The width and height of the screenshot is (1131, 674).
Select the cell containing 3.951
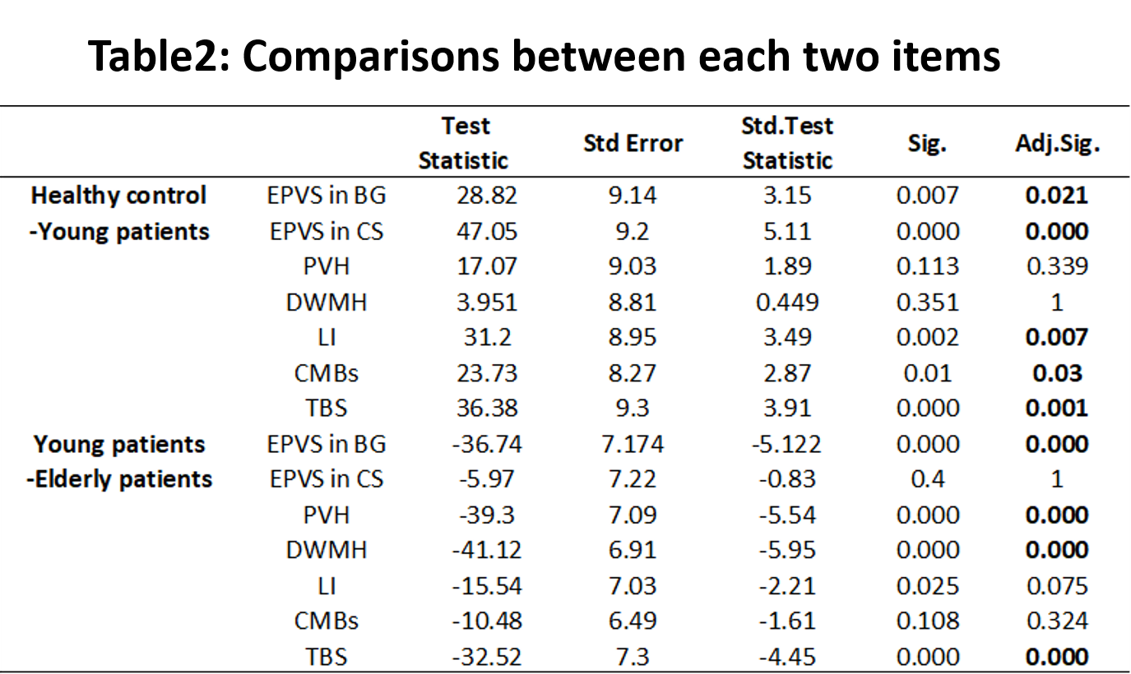(489, 303)
